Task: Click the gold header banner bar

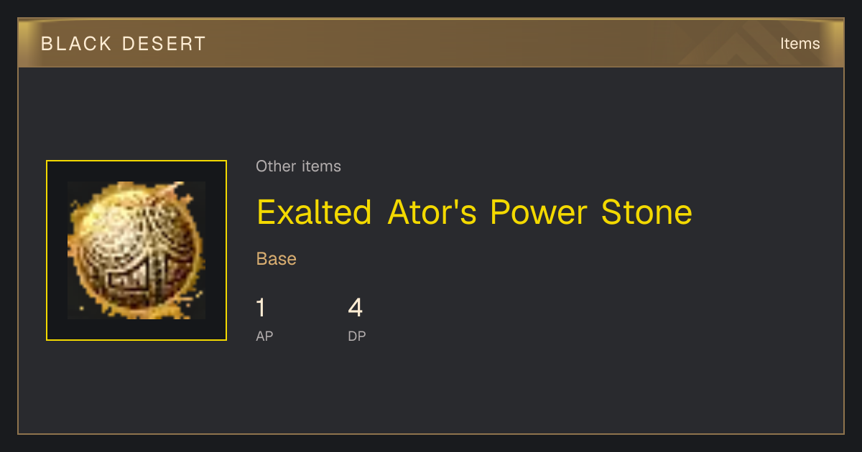Action: coord(431,43)
